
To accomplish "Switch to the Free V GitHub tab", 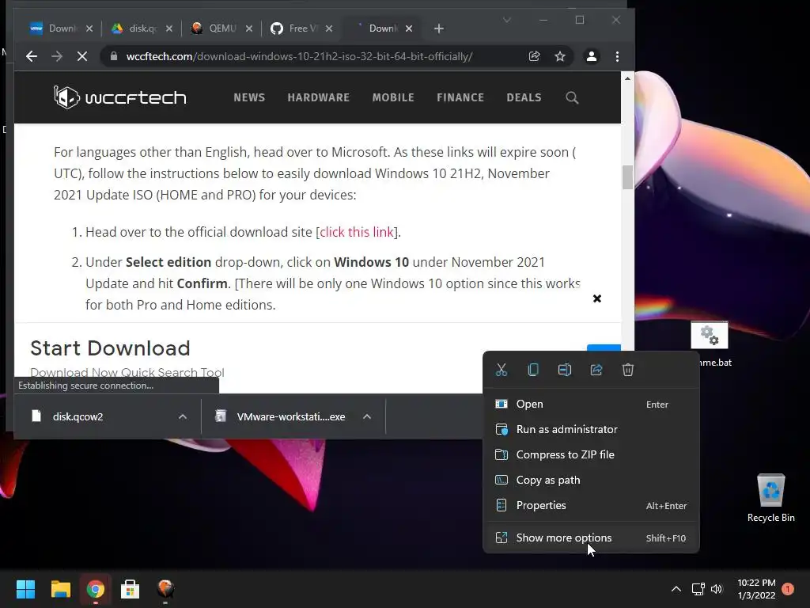I will (x=301, y=28).
